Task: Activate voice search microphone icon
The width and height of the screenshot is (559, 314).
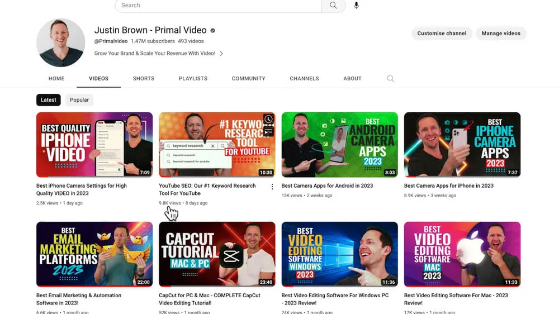Action: pos(356,6)
